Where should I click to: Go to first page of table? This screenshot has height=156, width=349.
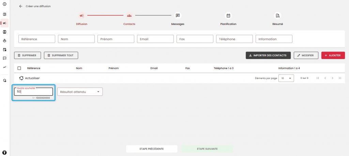pyautogui.click(x=318, y=78)
